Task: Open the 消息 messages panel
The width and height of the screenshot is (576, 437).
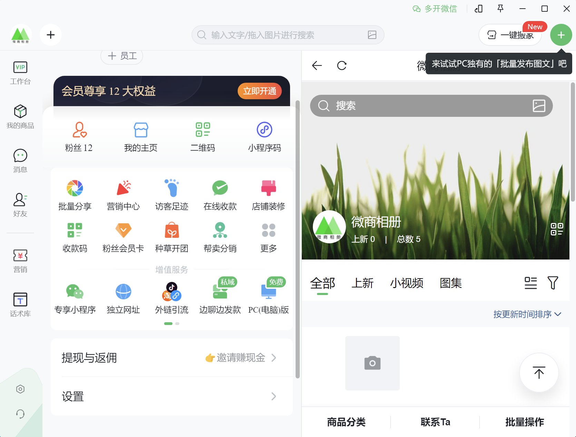Action: pos(20,161)
